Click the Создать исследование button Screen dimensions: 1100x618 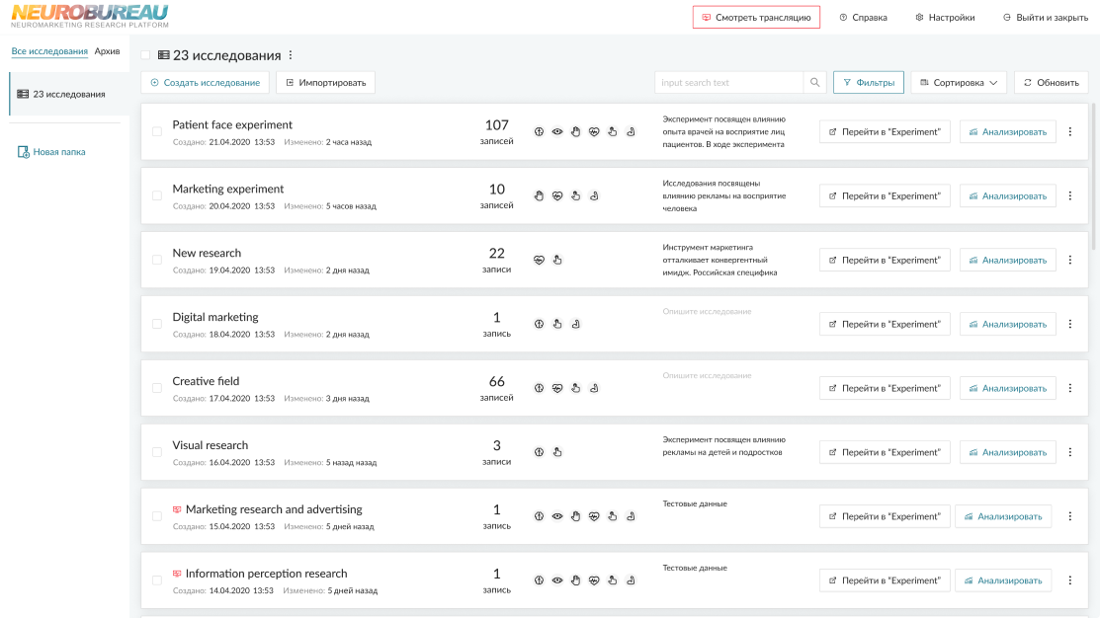point(205,83)
